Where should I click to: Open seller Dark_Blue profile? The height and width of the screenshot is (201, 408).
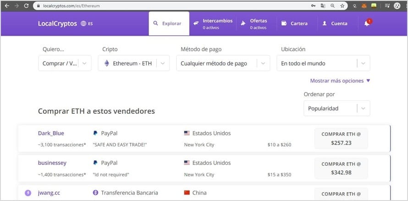[51, 133]
